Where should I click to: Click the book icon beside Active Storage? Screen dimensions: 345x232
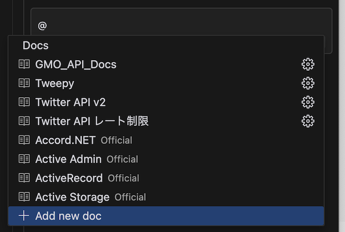click(x=24, y=197)
